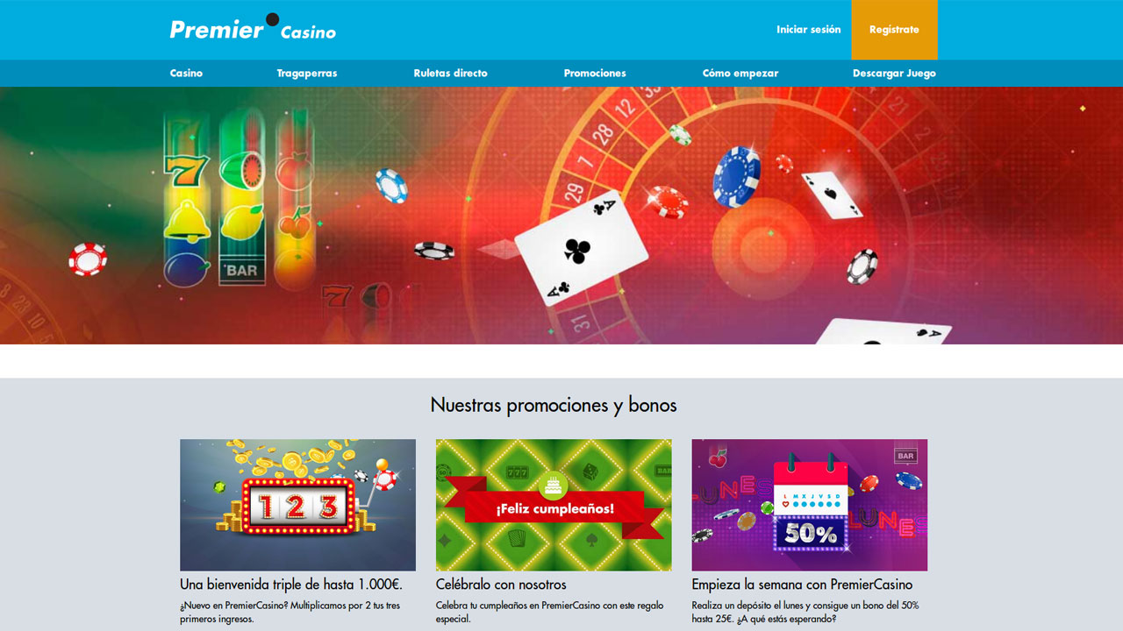The height and width of the screenshot is (631, 1123).
Task: Click the large blue poker chip
Action: (x=736, y=175)
